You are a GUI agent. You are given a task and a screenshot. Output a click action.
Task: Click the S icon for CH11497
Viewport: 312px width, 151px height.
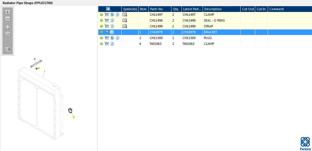click(112, 15)
